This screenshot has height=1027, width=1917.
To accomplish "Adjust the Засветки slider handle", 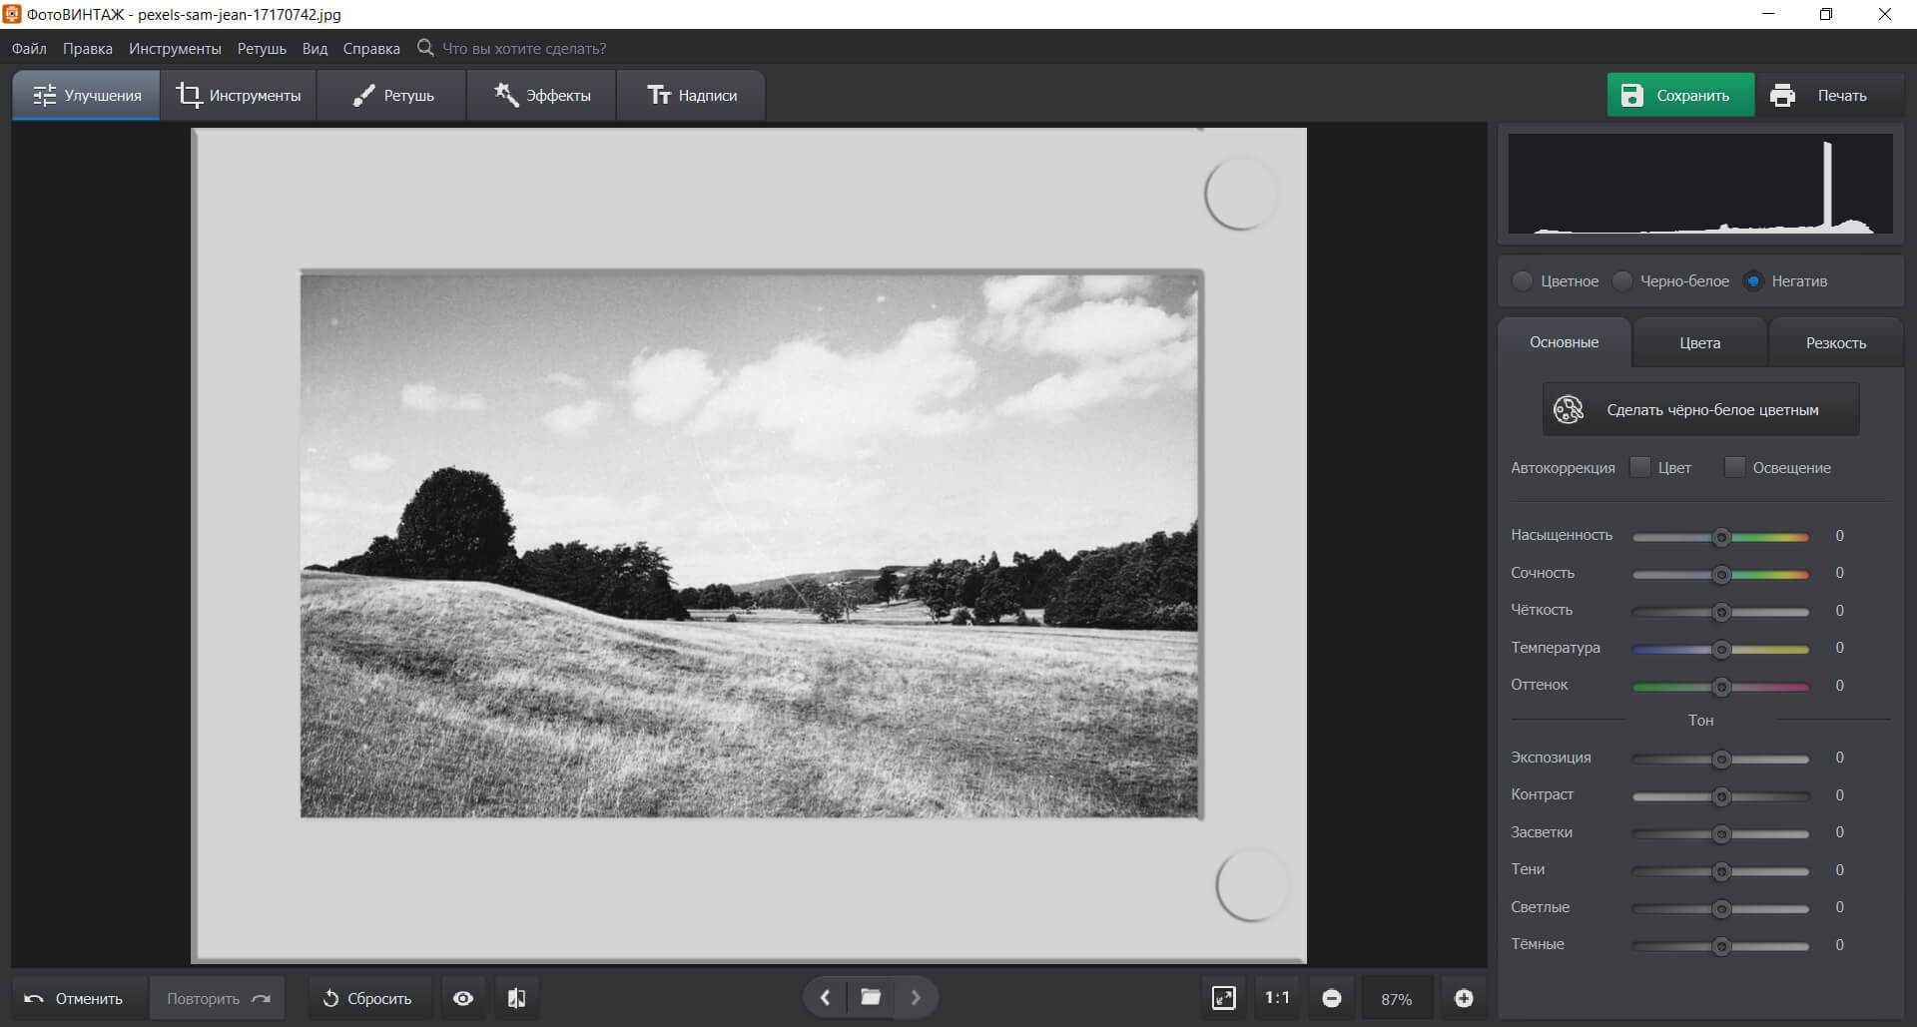I will pos(1721,834).
